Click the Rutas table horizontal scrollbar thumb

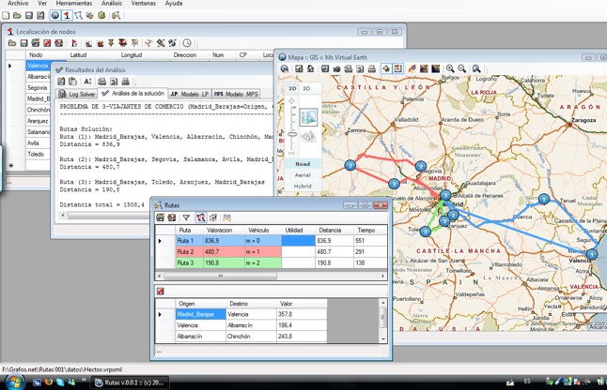pyautogui.click(x=221, y=276)
